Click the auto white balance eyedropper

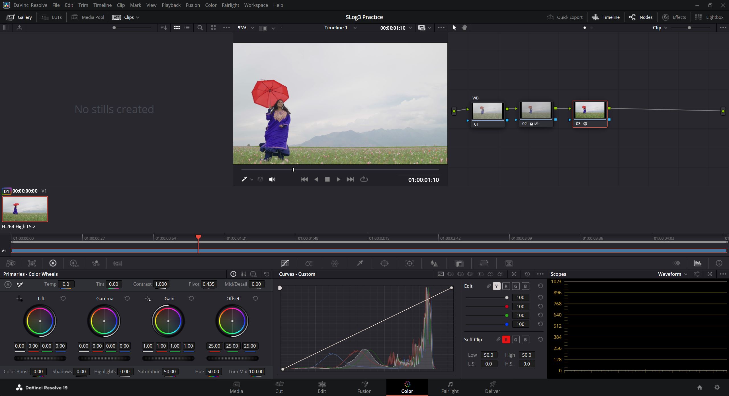[20, 284]
